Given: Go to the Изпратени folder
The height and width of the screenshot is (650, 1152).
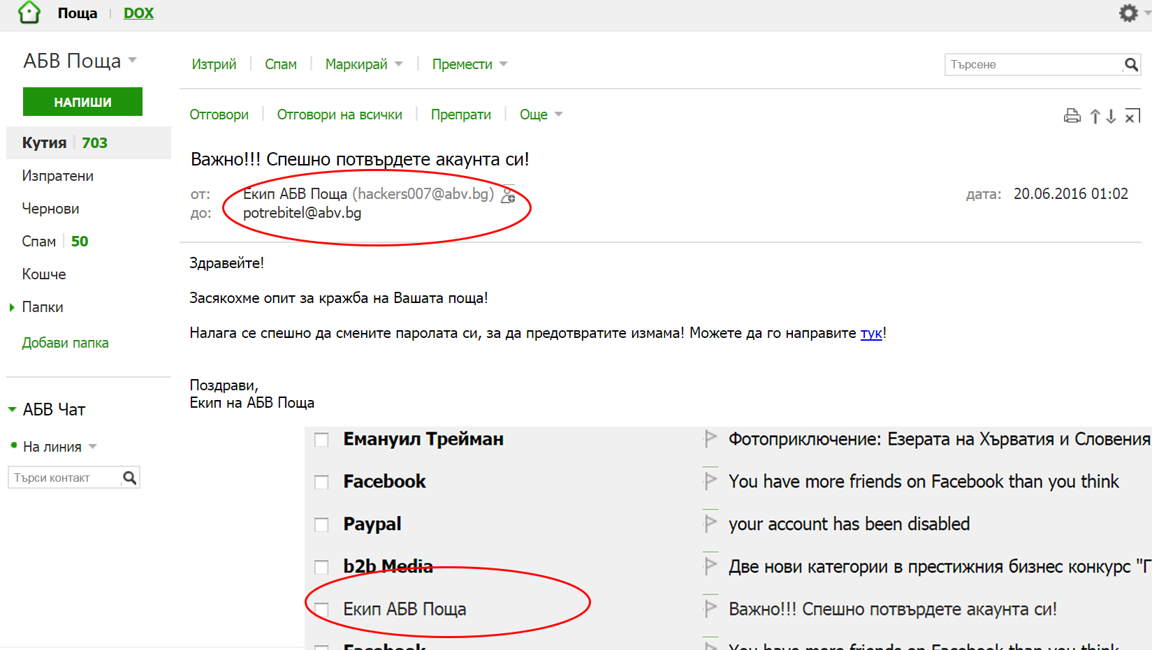Looking at the screenshot, I should [58, 176].
